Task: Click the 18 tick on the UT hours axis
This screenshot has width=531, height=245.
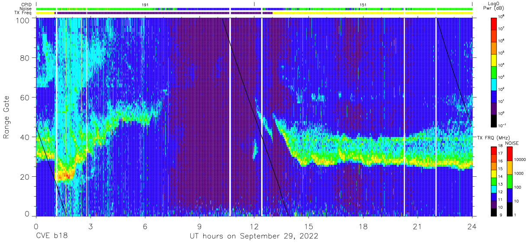Action: pos(363,226)
